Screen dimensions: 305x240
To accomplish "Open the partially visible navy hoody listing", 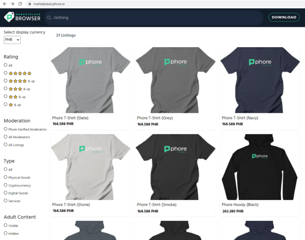I will pos(260,230).
